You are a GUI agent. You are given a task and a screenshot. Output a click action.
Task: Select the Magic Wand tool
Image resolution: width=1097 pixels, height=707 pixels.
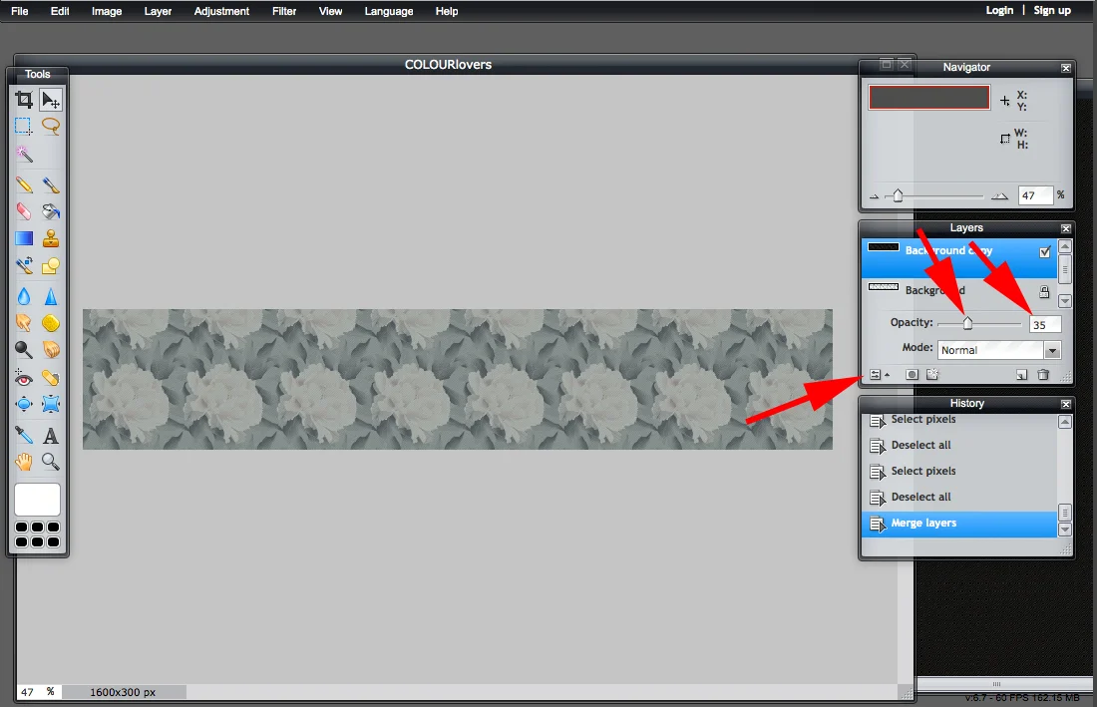pyautogui.click(x=24, y=154)
